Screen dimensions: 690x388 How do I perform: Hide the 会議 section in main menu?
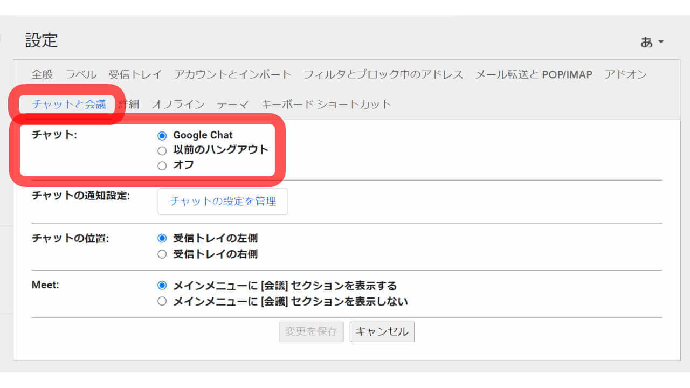(x=162, y=301)
